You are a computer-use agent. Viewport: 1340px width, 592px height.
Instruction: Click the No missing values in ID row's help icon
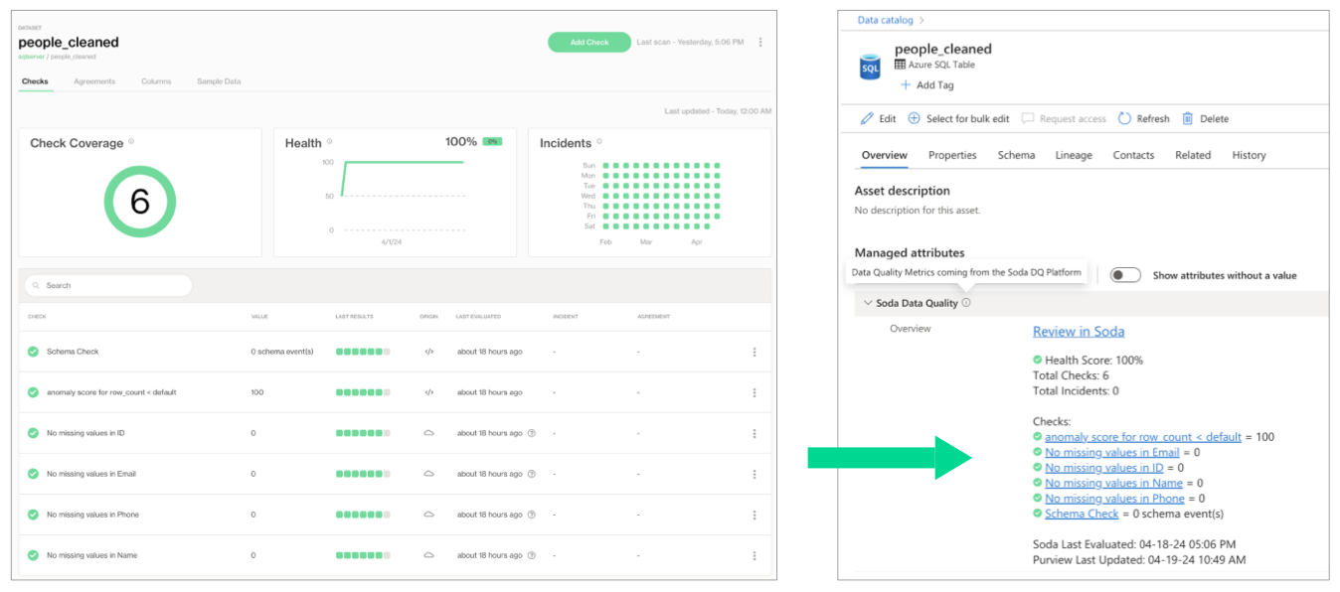tap(532, 433)
